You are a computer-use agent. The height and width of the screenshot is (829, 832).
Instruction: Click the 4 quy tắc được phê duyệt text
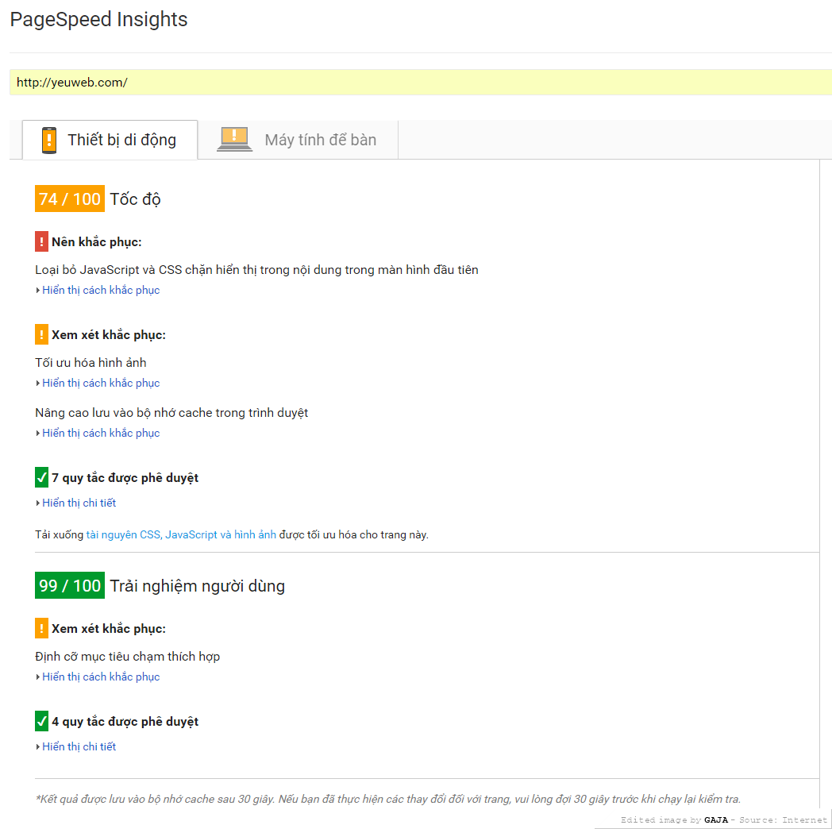(x=125, y=721)
